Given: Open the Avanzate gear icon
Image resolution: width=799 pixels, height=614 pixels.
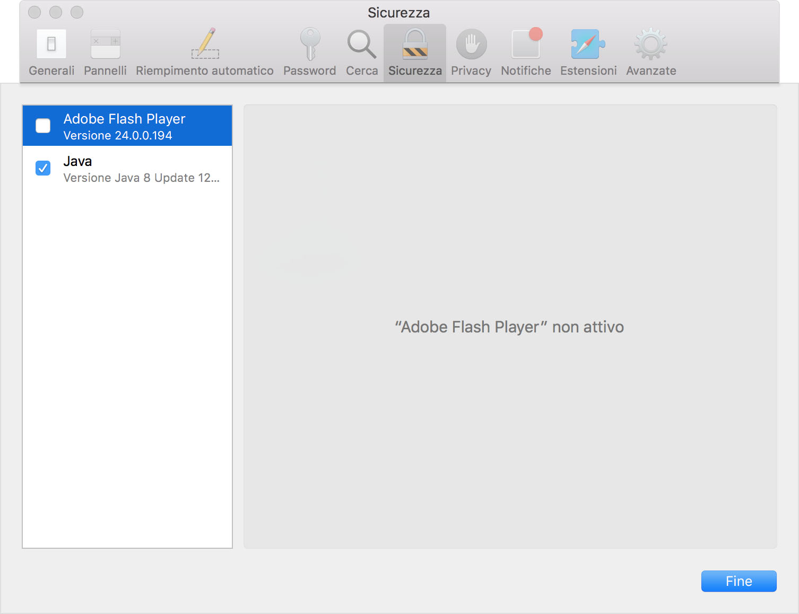Looking at the screenshot, I should click(x=651, y=44).
